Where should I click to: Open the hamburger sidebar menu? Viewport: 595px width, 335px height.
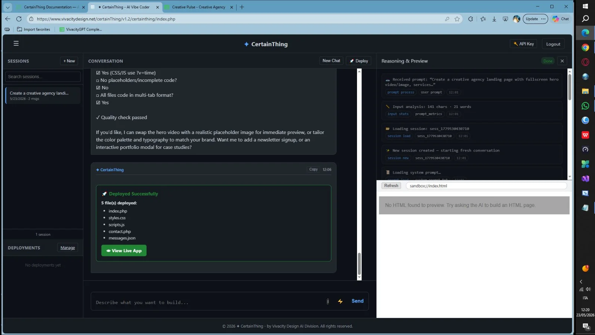[16, 44]
